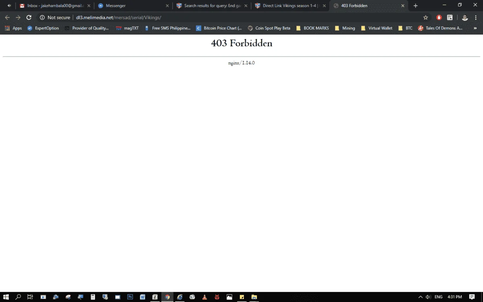Open the Provider of Quality bookmark
This screenshot has height=302, width=483.
(87, 28)
